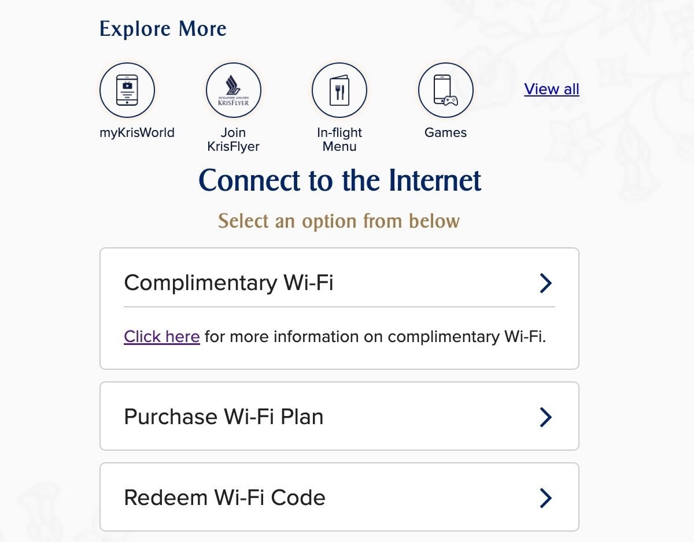
Task: Expand the Redeem Wi-Fi Code chevron arrow
Action: tap(545, 498)
